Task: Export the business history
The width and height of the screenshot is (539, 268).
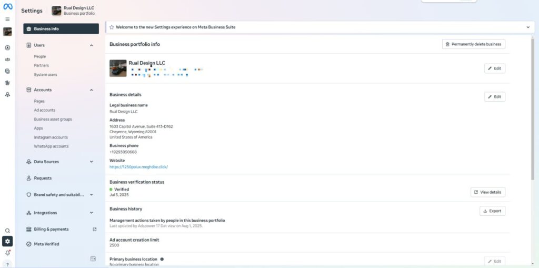Action: click(492, 211)
